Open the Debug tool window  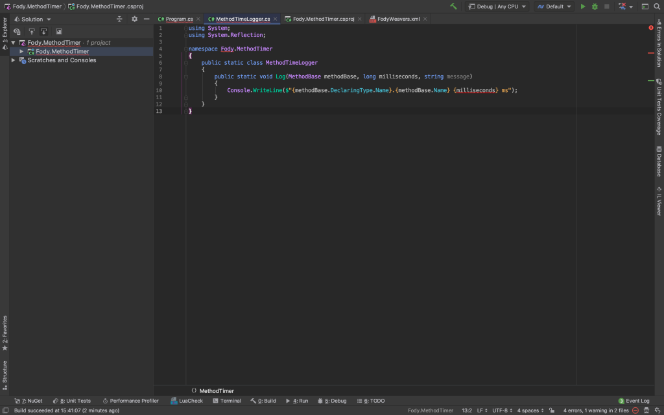(332, 401)
